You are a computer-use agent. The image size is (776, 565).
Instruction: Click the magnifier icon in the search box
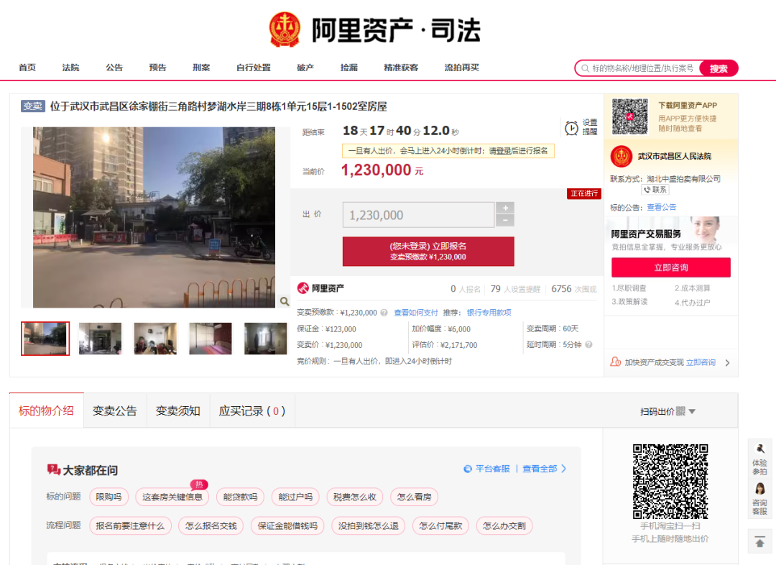tap(585, 68)
